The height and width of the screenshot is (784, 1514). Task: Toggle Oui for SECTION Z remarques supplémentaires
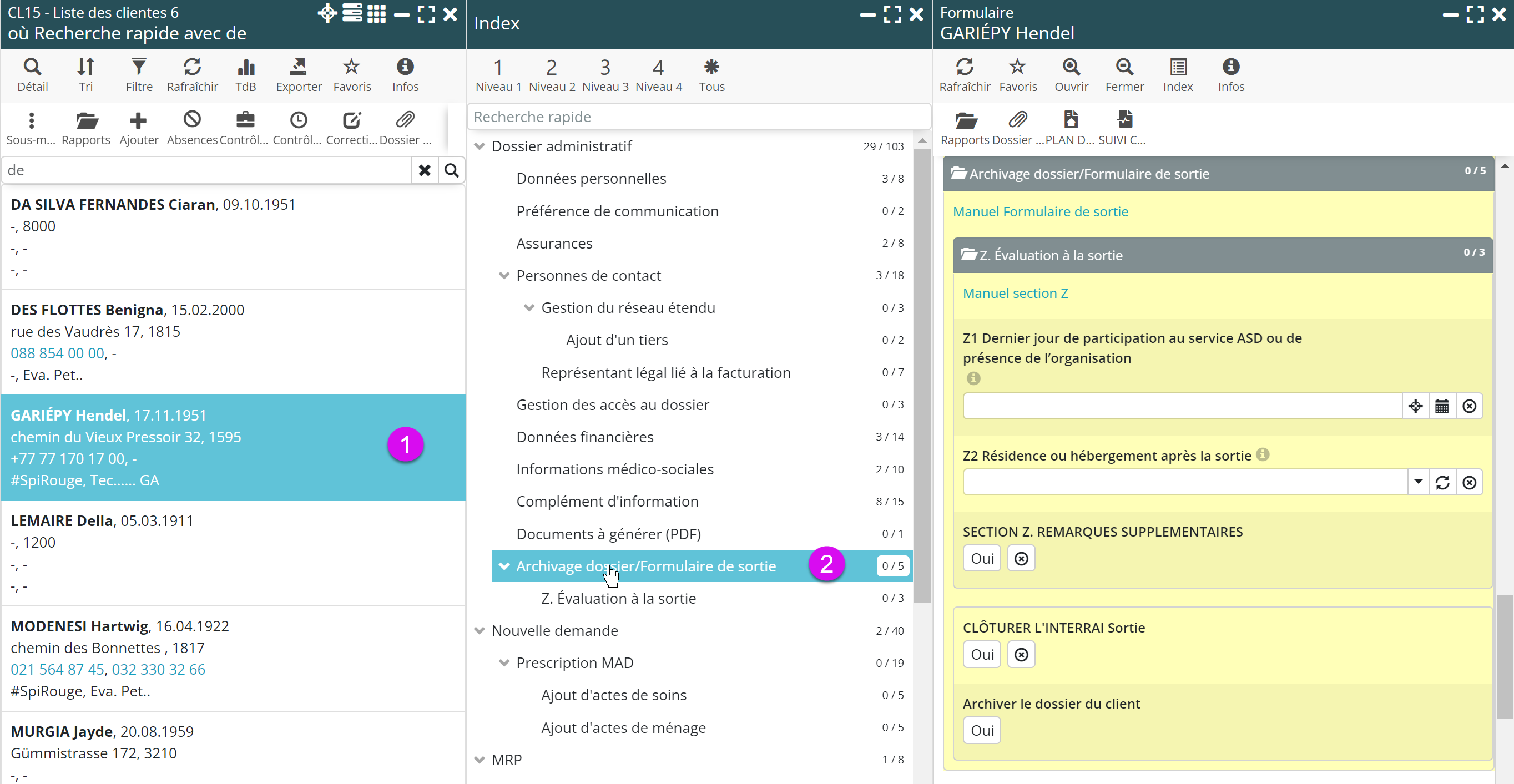(982, 558)
